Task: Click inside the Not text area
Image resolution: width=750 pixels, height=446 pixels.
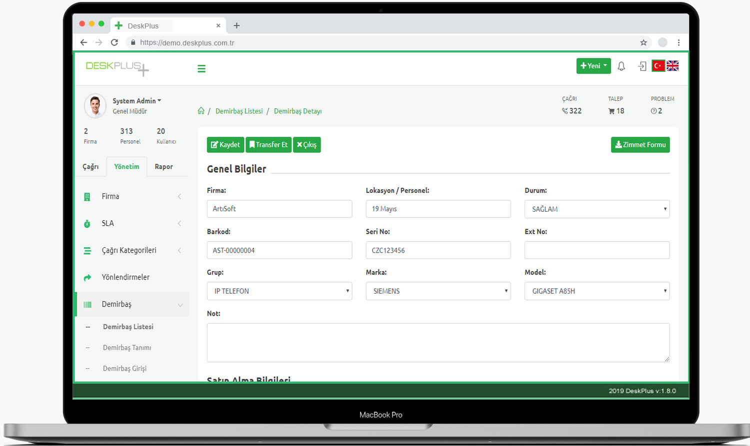Action: click(x=438, y=343)
